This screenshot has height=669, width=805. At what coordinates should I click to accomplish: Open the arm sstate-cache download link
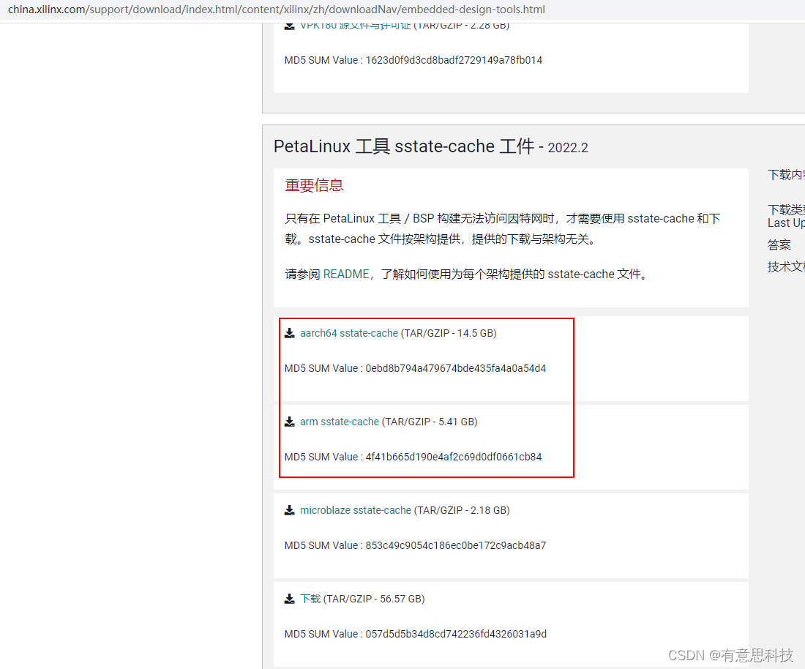click(x=338, y=422)
